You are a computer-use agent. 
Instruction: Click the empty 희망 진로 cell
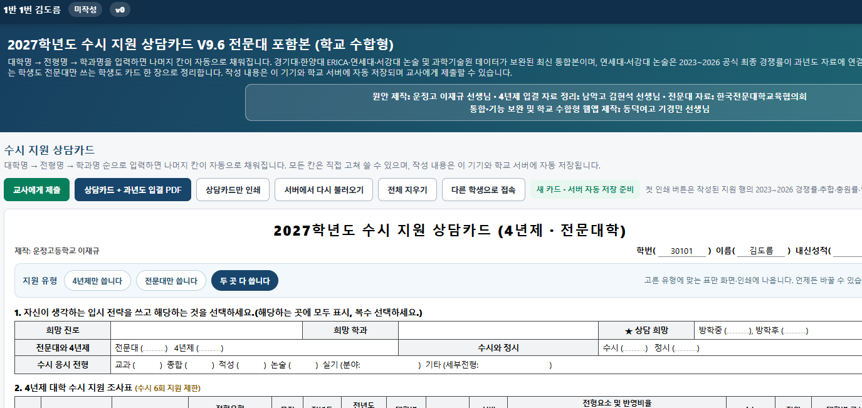tap(206, 330)
